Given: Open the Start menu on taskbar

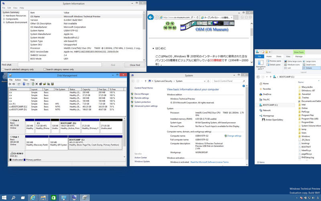Looking at the screenshot, I should tap(4, 197).
